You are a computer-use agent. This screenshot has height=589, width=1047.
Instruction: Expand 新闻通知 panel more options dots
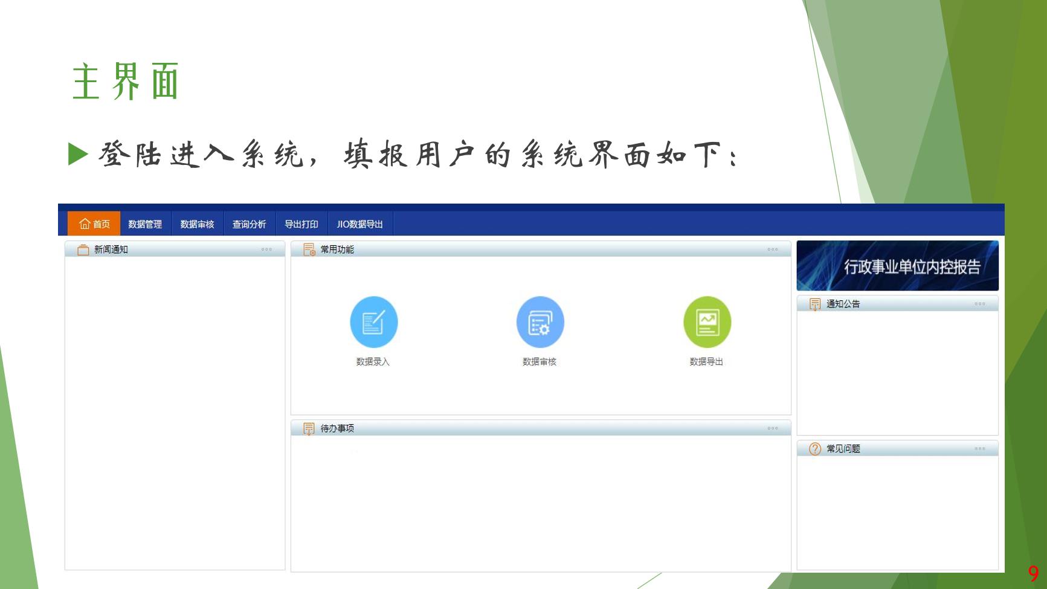(266, 249)
